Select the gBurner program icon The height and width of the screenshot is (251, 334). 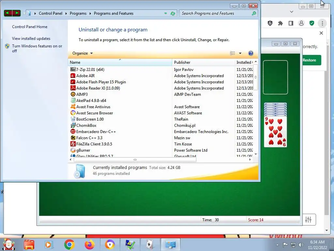[73, 150]
